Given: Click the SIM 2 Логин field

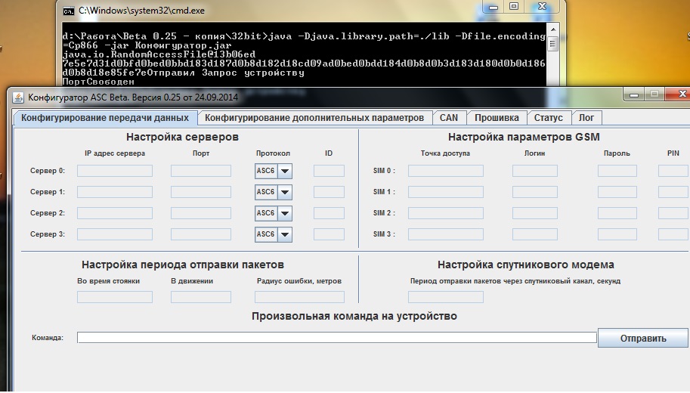Looking at the screenshot, I should [x=534, y=213].
